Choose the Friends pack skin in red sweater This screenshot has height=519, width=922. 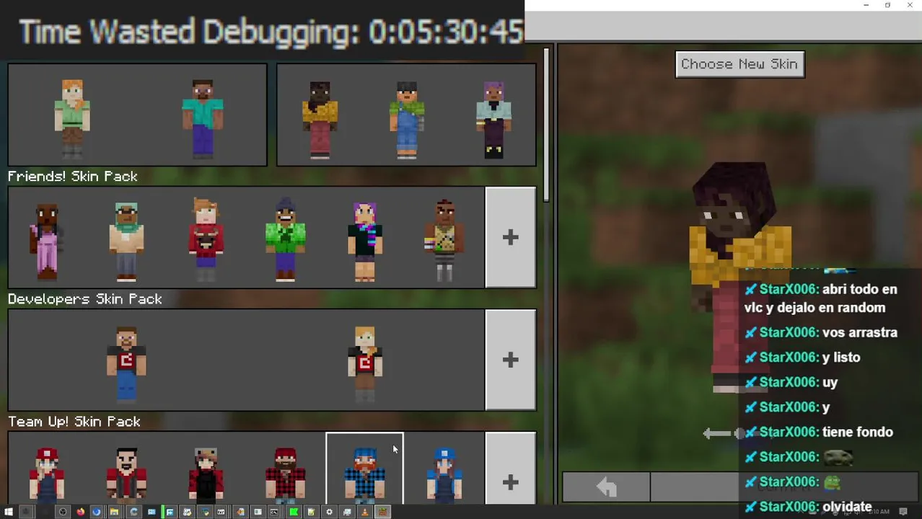click(x=206, y=240)
